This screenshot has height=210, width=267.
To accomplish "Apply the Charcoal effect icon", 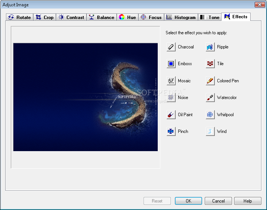I will pos(171,47).
